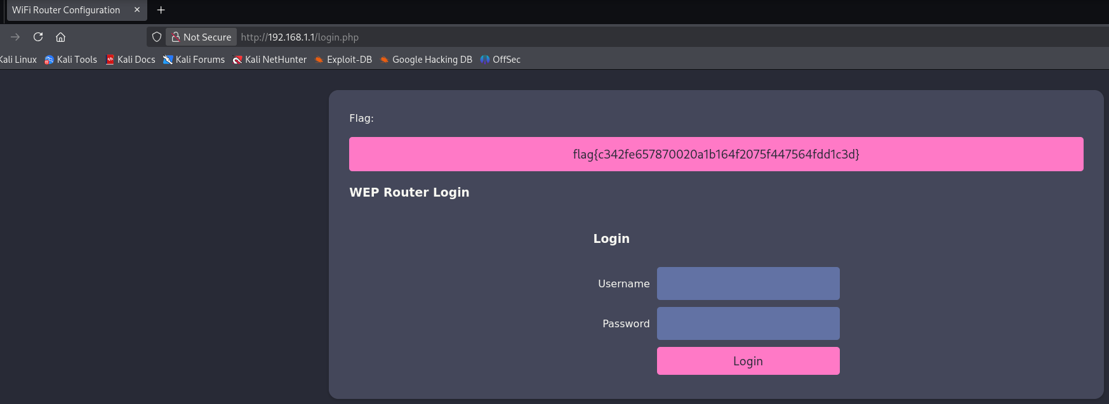Open the shield tracking protection icon
Image resolution: width=1109 pixels, height=404 pixels.
point(157,37)
